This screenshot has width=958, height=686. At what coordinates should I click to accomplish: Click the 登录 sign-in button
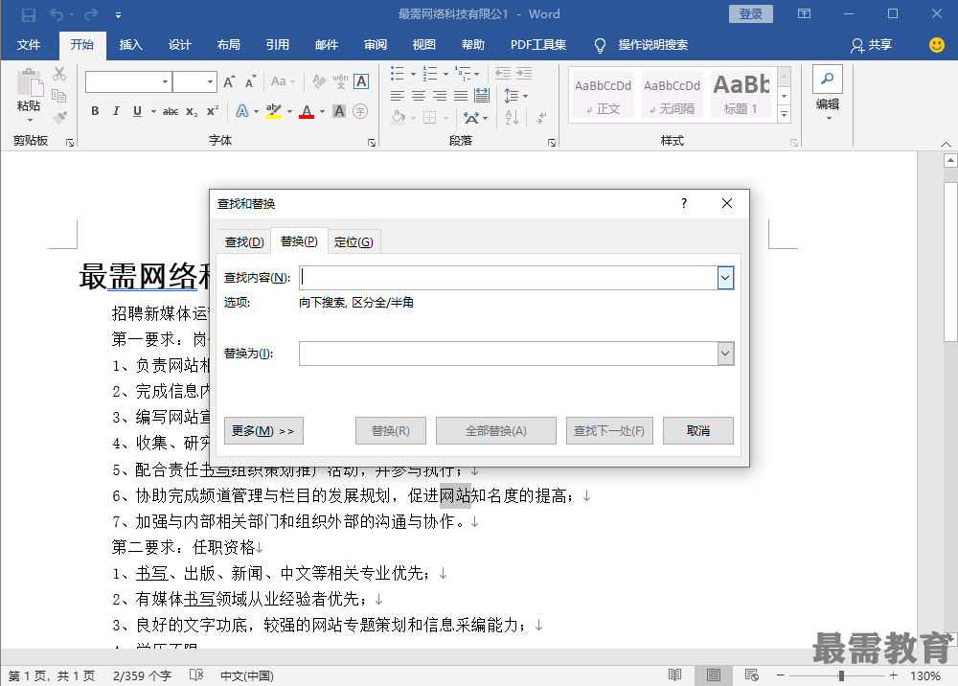pyautogui.click(x=750, y=14)
